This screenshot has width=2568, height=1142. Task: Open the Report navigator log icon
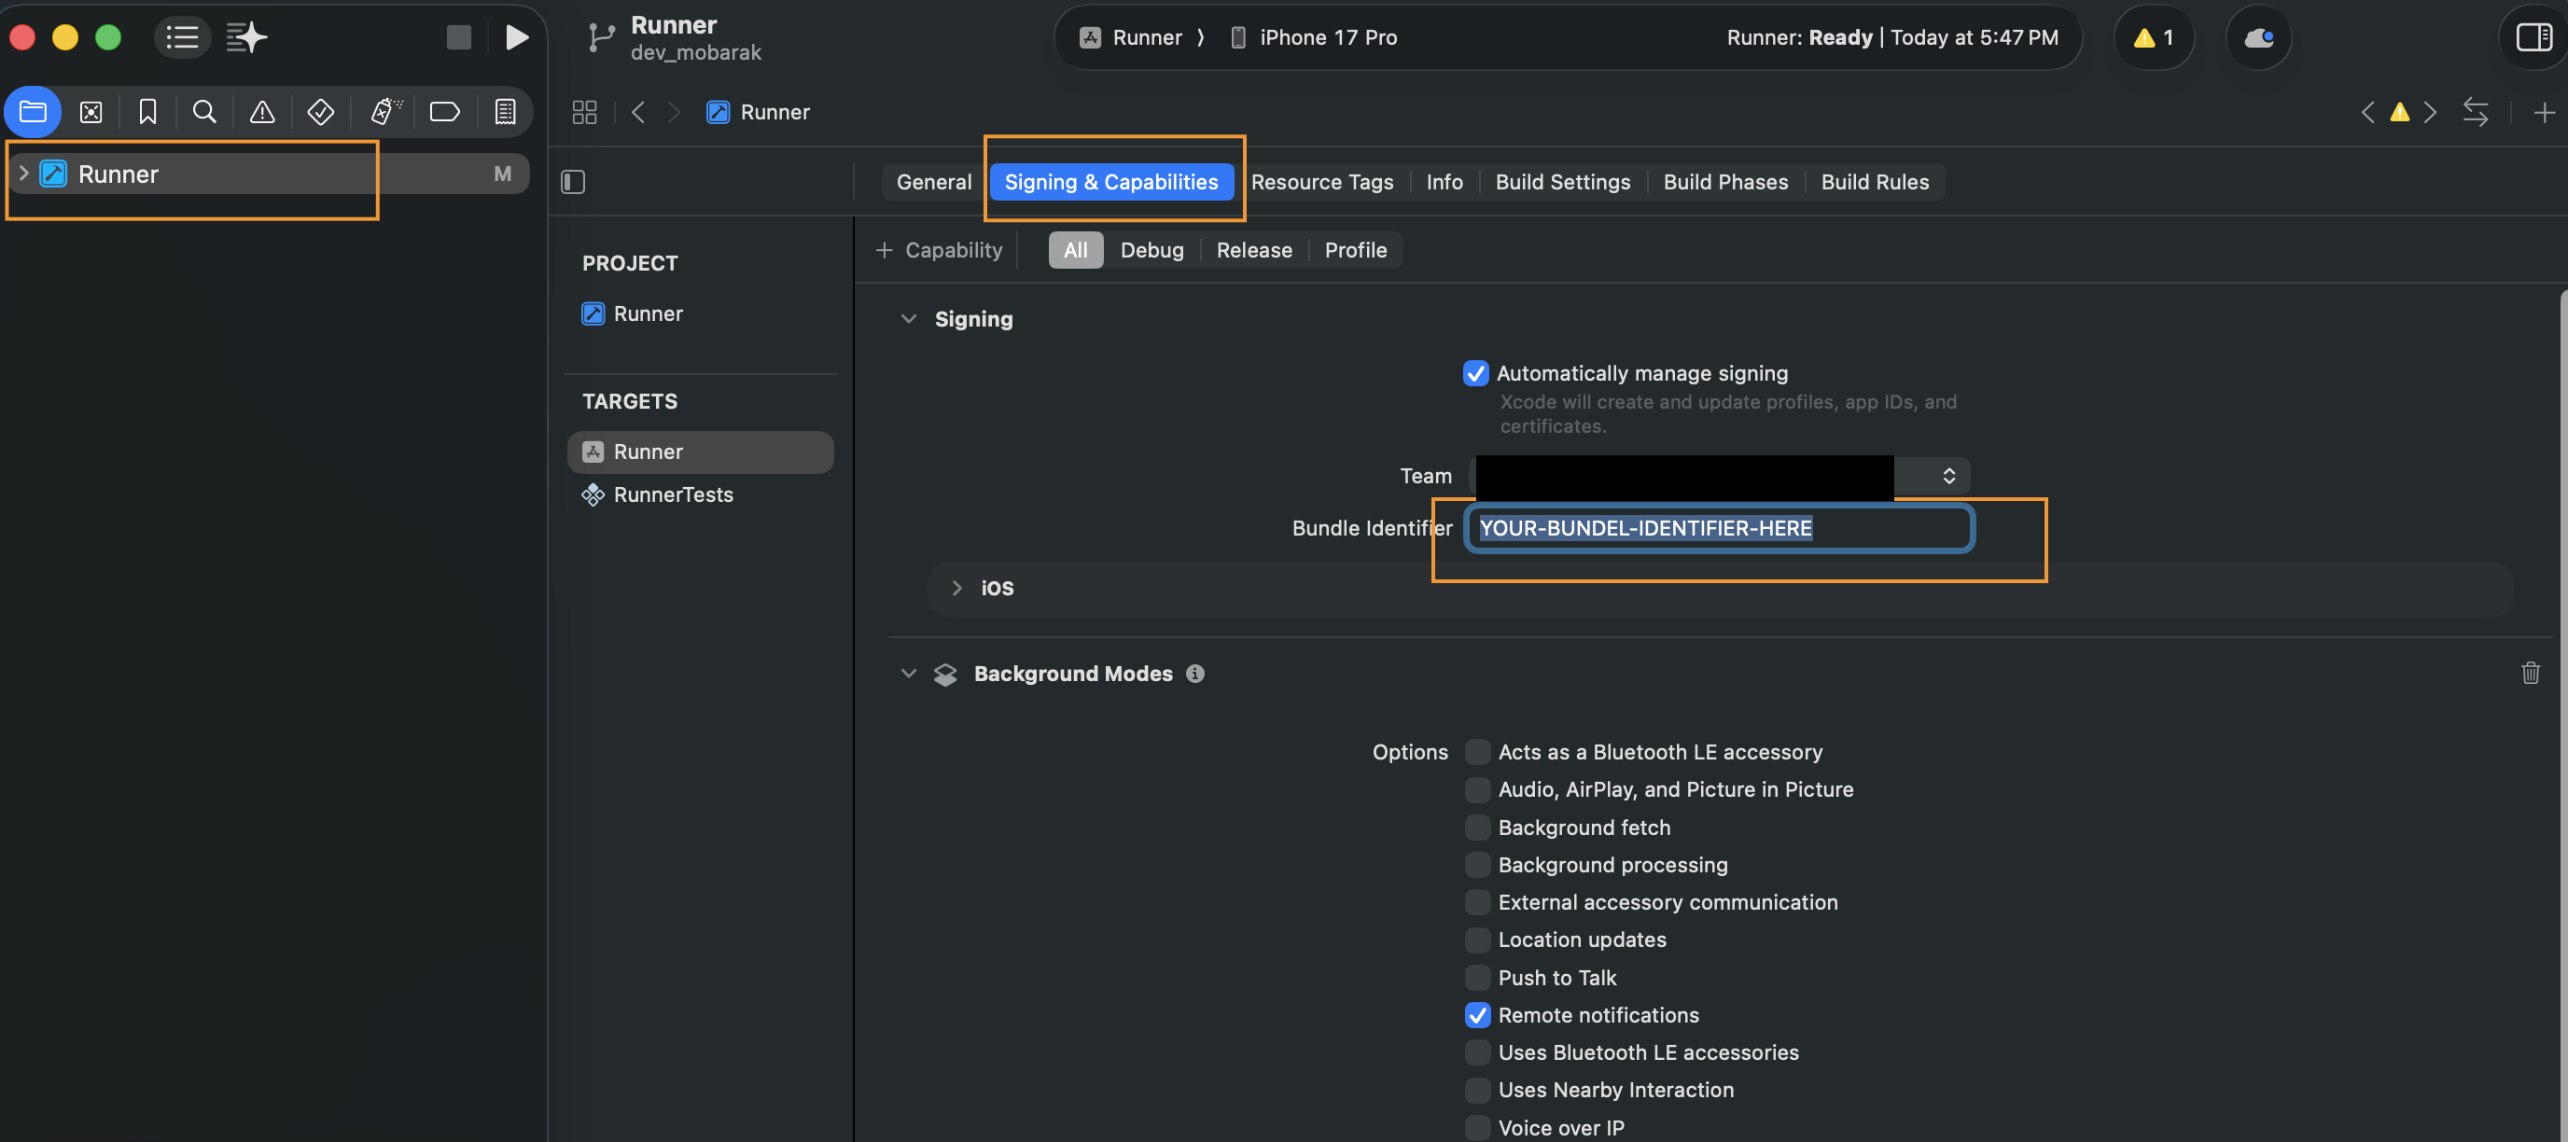(x=506, y=112)
